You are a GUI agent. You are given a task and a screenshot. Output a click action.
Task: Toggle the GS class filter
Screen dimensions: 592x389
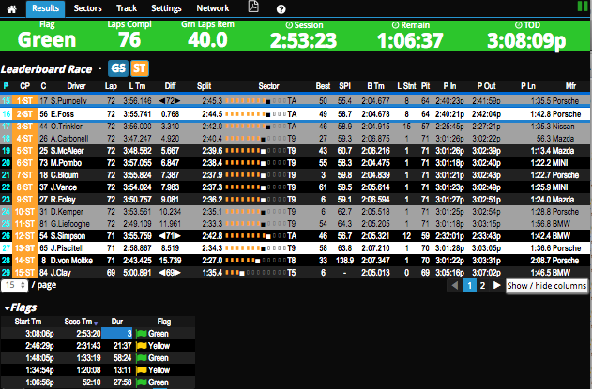click(118, 68)
